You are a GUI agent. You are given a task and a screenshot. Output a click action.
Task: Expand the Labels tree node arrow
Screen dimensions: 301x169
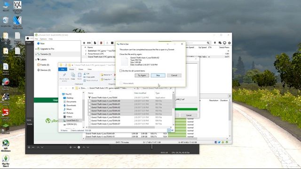tap(36, 60)
